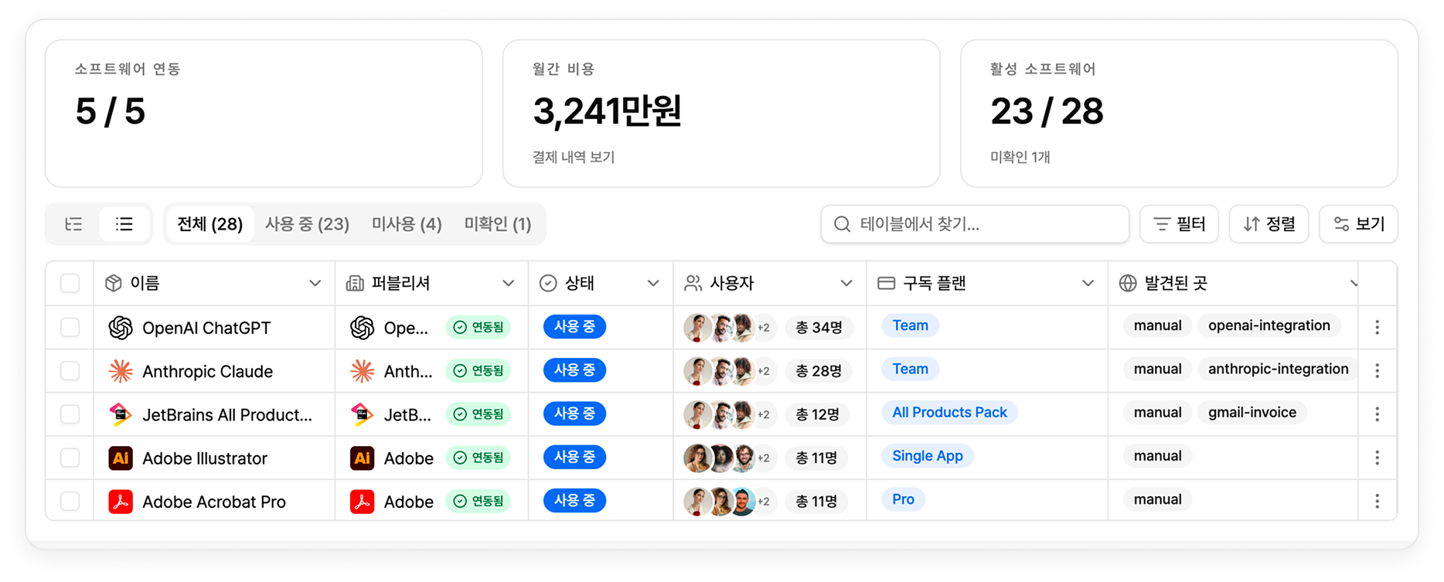Click the 총 34명 user count
Screen dimensions: 1444x582
coord(819,328)
